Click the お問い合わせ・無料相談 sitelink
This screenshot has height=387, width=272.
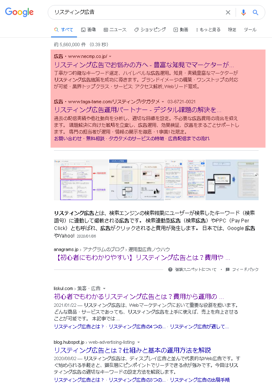pos(79,139)
